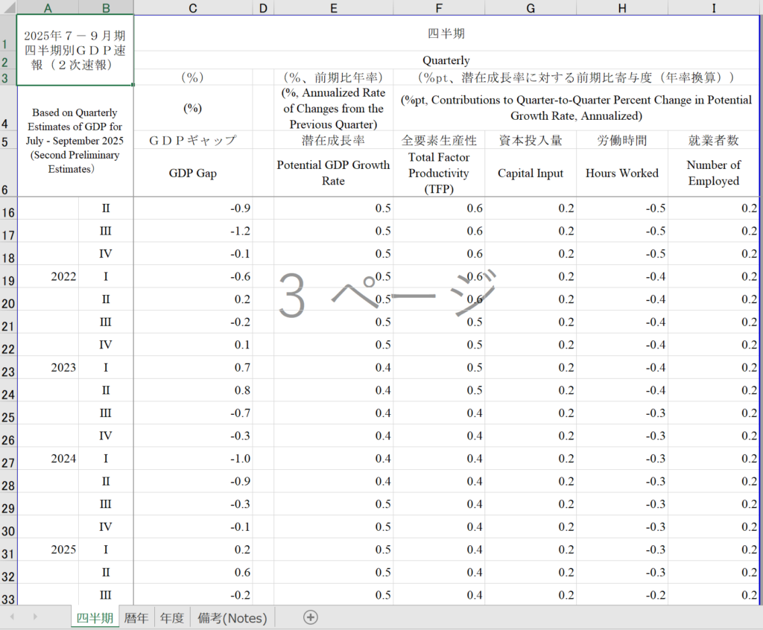
Task: Select row 19 by its row number
Action: pyautogui.click(x=8, y=281)
